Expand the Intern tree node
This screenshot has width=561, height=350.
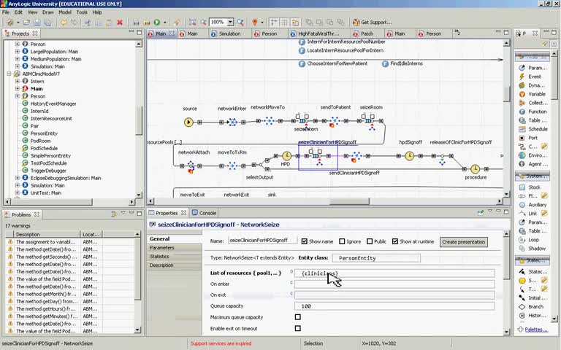pyautogui.click(x=18, y=81)
